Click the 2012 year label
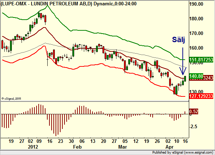215x155 pixels. (33, 147)
